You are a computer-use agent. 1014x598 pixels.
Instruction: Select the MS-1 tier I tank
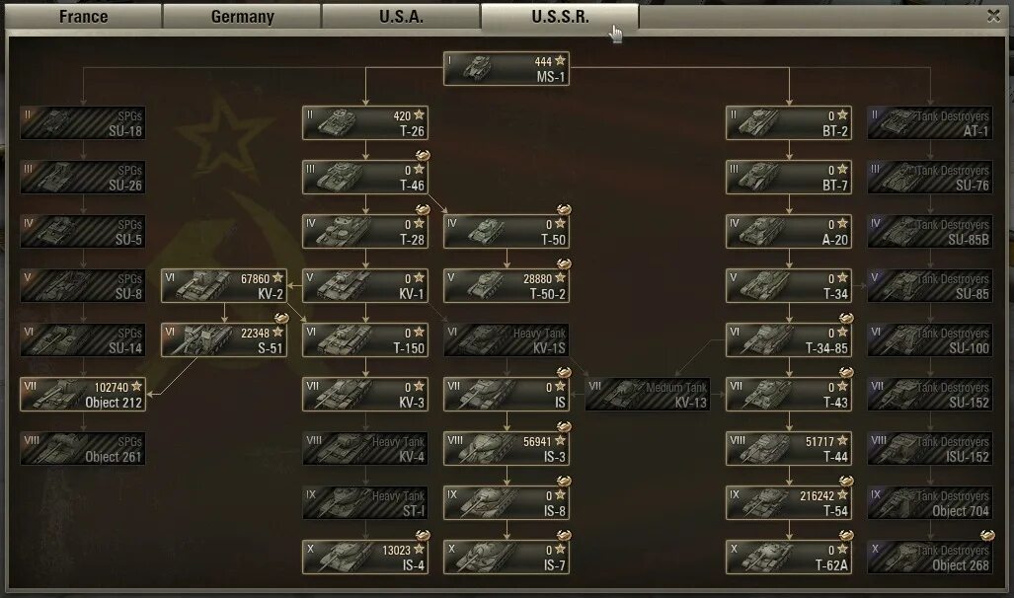click(x=507, y=68)
